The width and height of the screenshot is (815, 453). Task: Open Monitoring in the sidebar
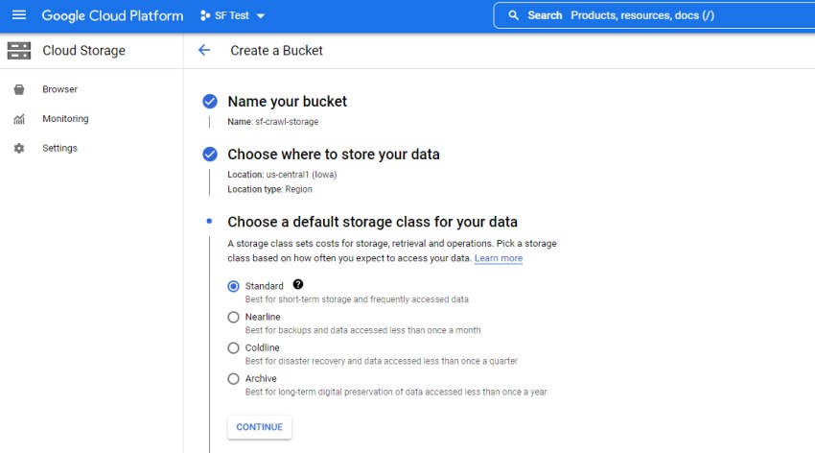click(65, 119)
